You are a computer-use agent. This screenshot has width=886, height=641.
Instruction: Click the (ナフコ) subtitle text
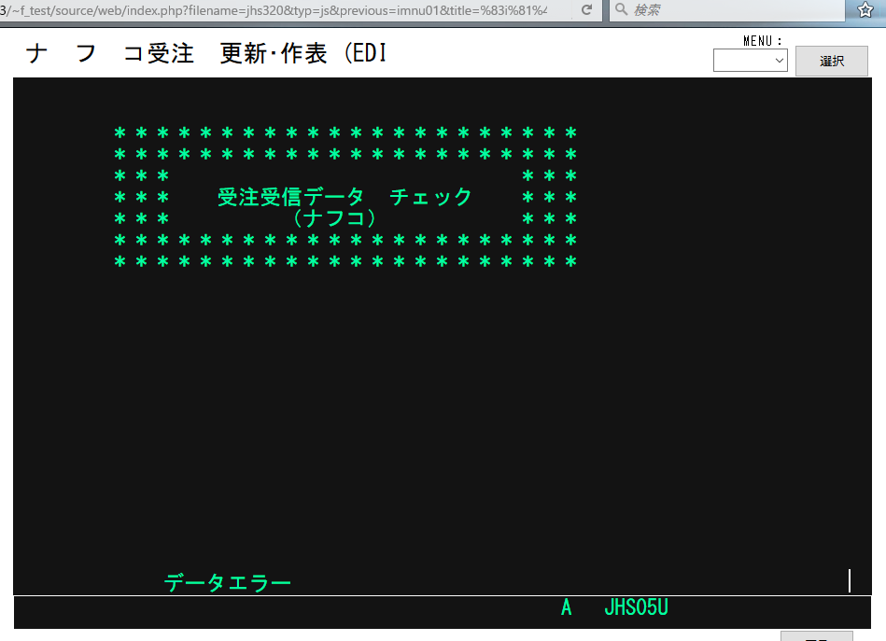(x=333, y=218)
